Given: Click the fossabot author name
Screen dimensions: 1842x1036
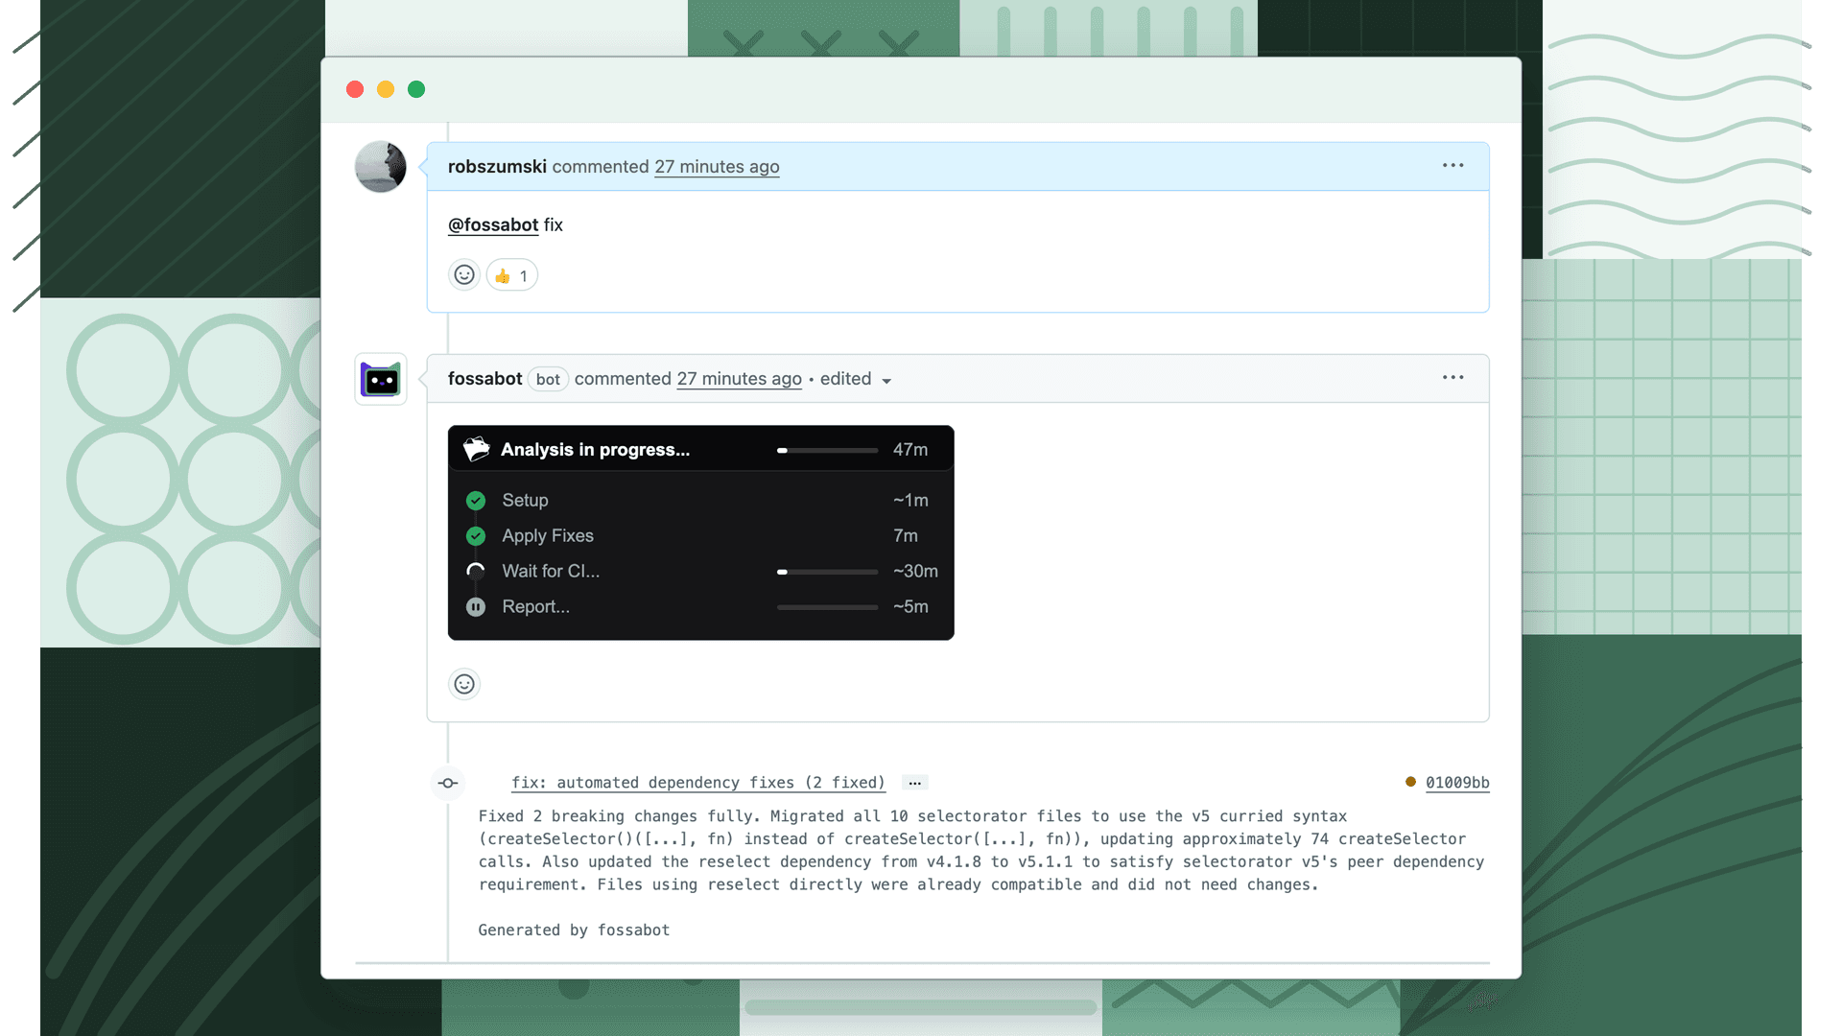Looking at the screenshot, I should [x=484, y=379].
